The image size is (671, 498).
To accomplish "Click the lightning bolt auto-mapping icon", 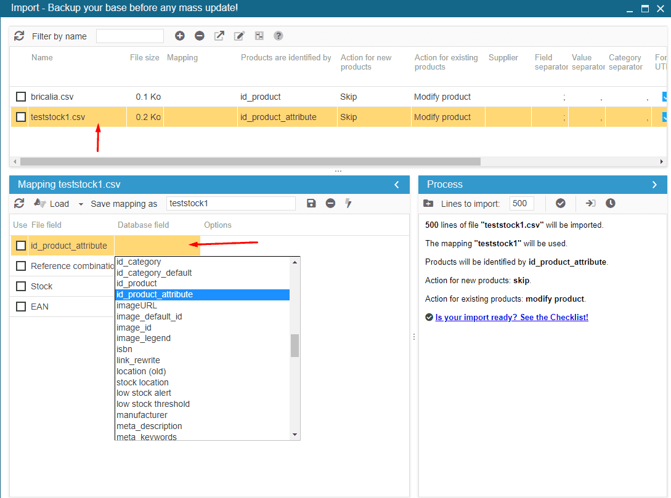I will (x=348, y=204).
